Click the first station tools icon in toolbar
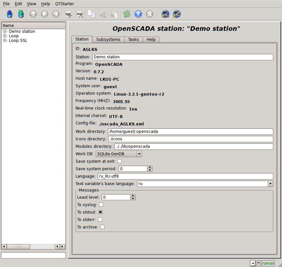 coord(166,14)
